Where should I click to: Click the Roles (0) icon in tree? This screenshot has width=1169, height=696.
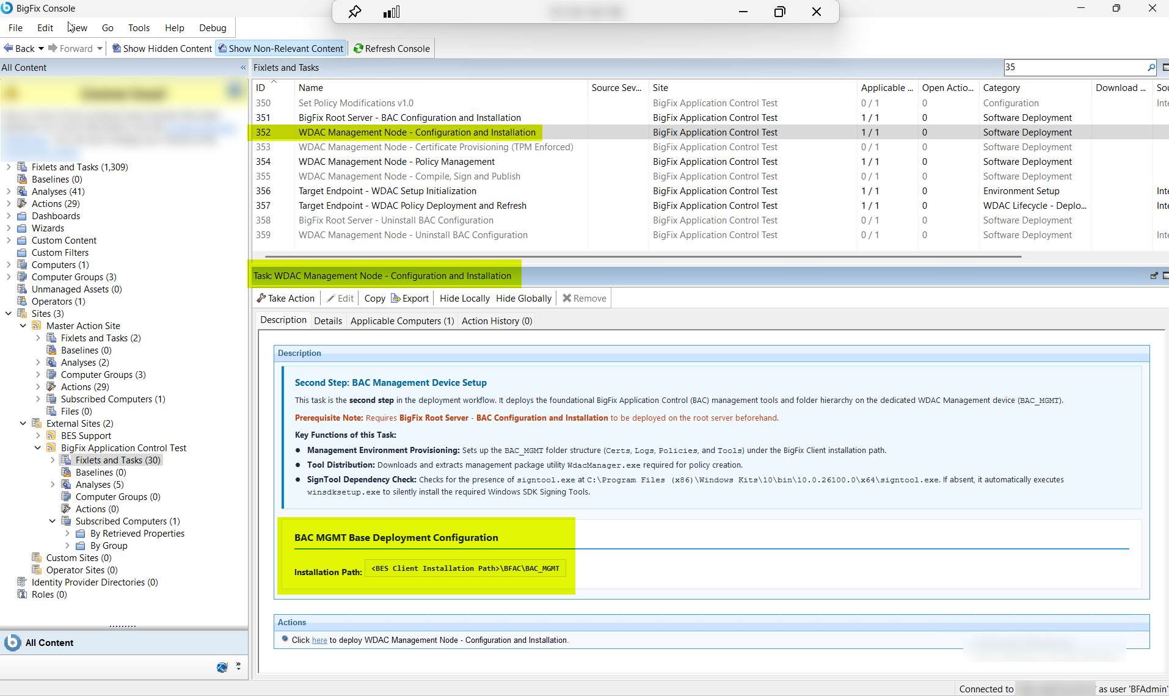coord(22,595)
